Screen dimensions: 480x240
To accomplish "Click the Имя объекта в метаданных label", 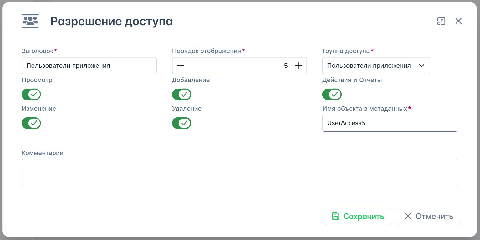I will pos(365,109).
